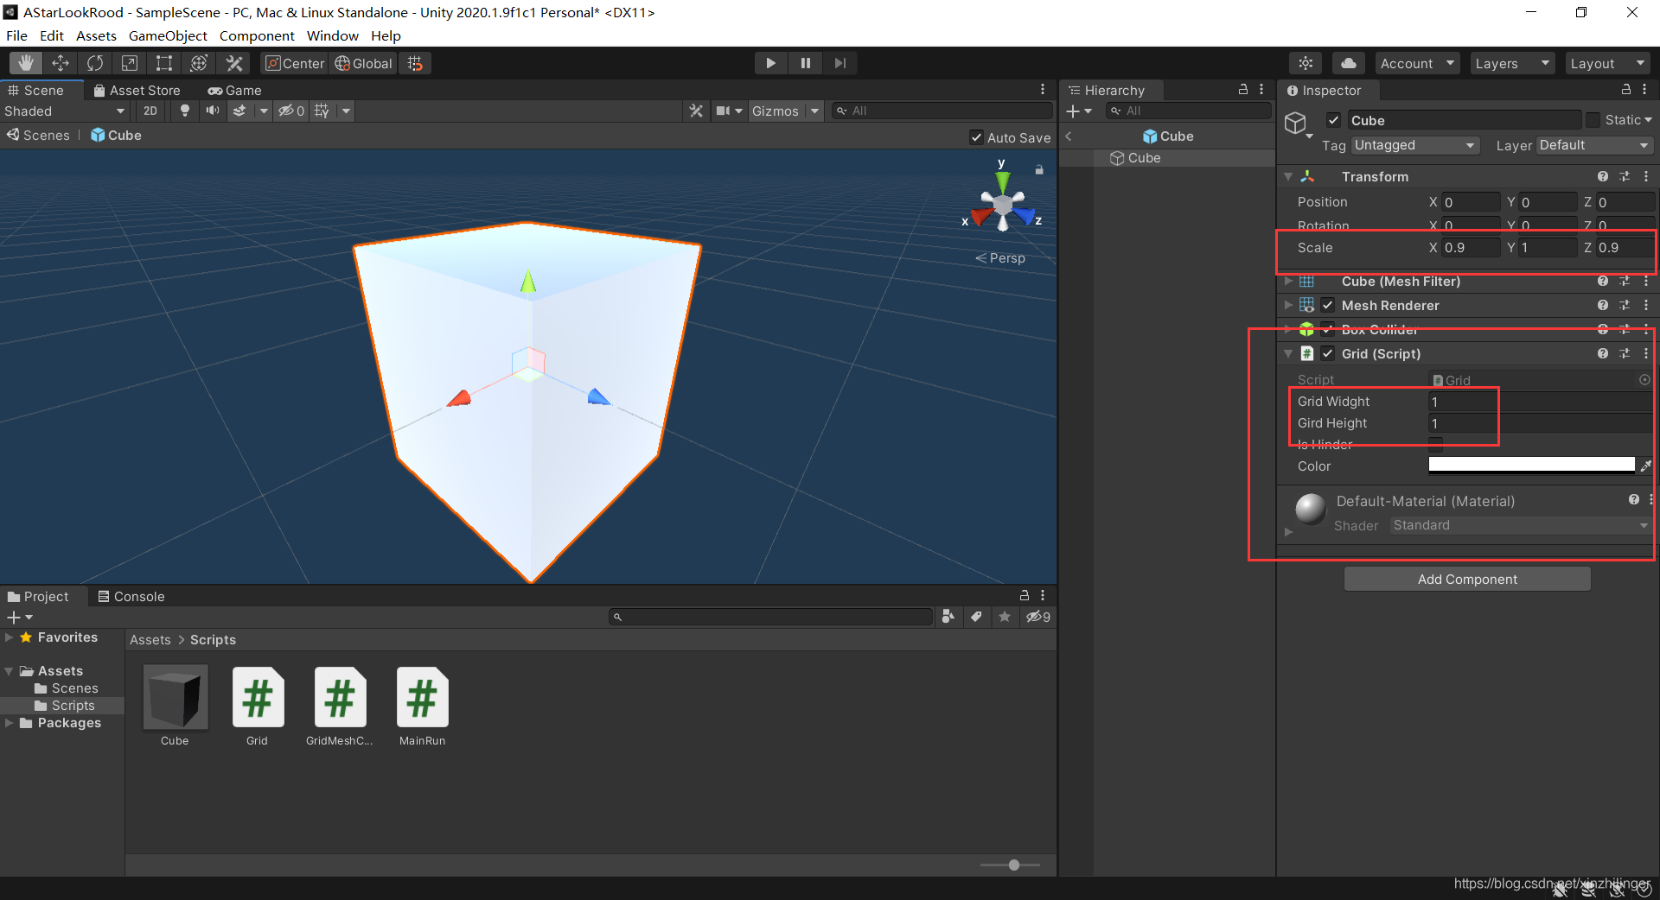
Task: Click the Play button
Action: point(770,63)
